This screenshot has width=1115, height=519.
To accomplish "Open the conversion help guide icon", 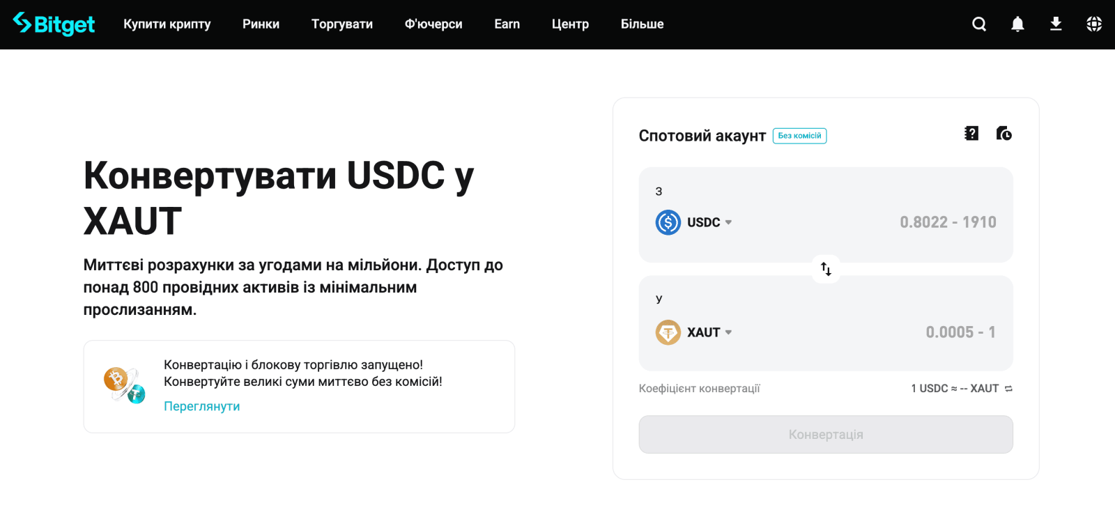I will (x=971, y=133).
